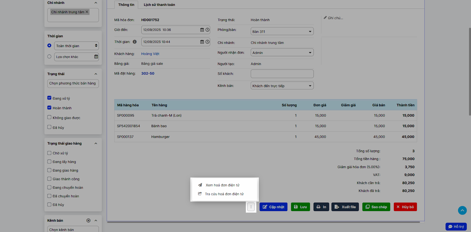
Task: Click the Ghi chú note field
Action: (336, 18)
